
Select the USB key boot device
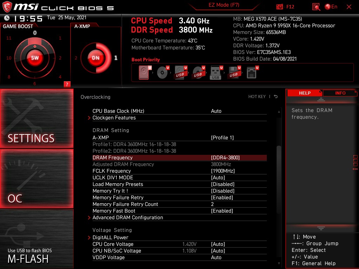click(x=216, y=73)
